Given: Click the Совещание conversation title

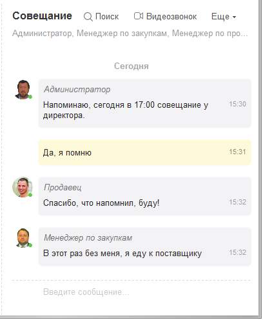Looking at the screenshot, I should [43, 16].
